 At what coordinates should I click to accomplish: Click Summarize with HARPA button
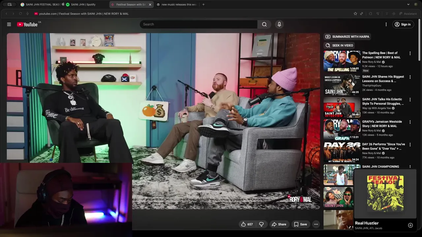(x=347, y=37)
